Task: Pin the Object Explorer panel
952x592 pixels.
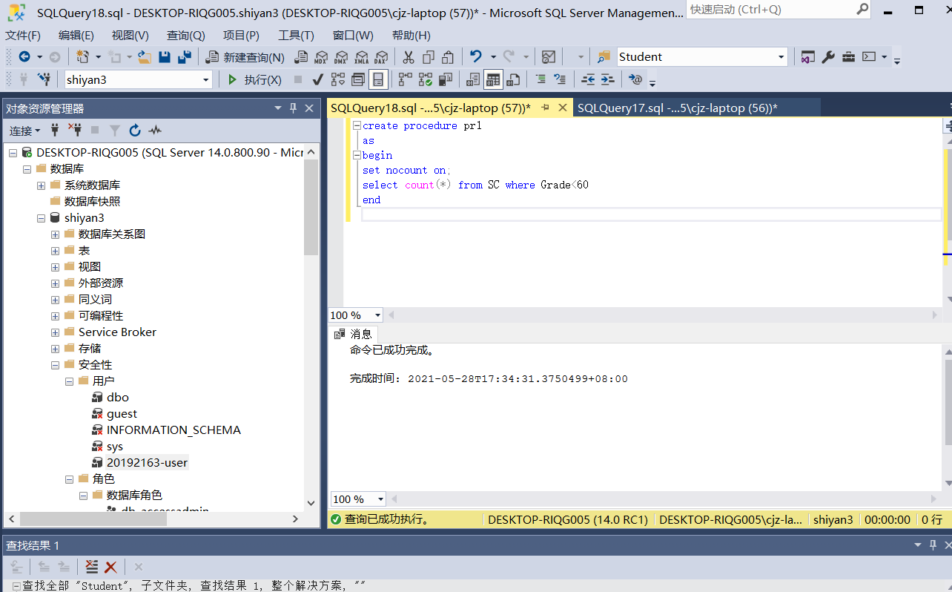Action: pos(294,108)
